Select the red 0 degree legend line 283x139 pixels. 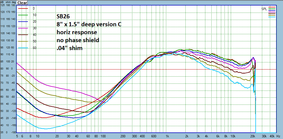pos(23,8)
